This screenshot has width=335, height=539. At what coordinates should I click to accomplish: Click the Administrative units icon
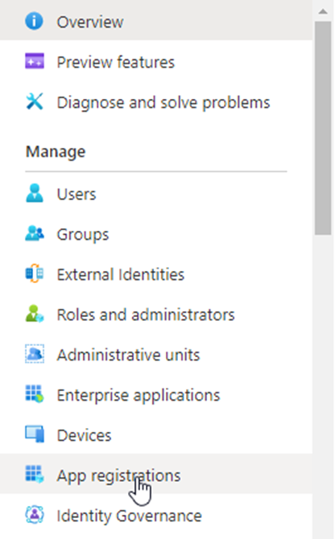click(x=35, y=354)
